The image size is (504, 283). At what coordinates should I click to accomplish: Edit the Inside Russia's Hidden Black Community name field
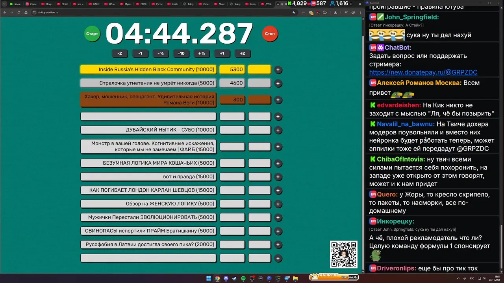148,70
